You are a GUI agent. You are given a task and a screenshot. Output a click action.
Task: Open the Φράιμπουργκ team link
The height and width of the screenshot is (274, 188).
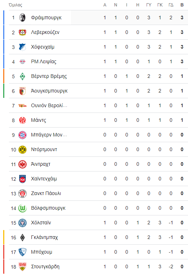46,18
